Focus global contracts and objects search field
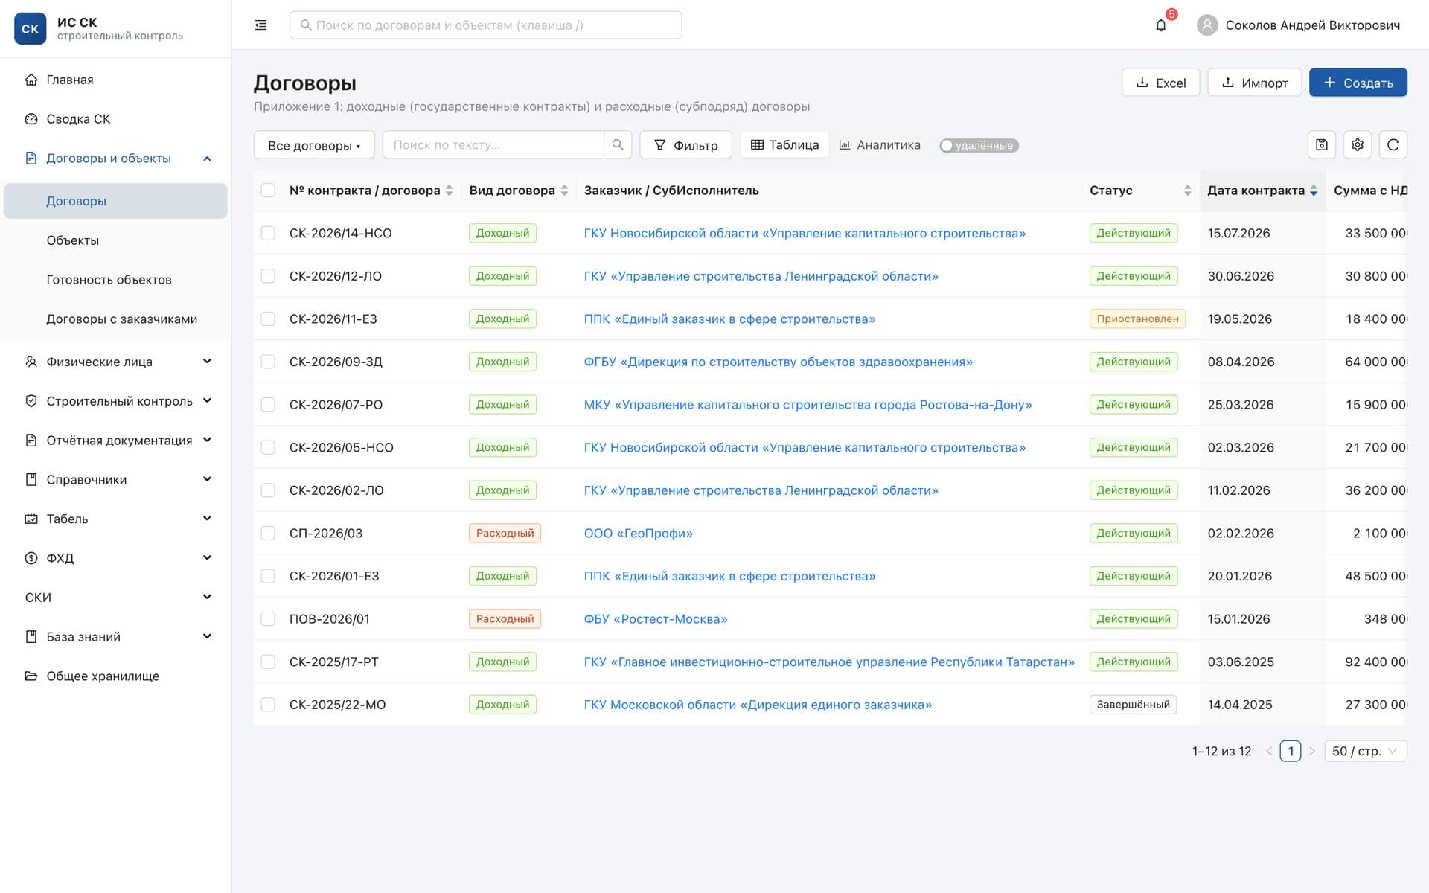Viewport: 1429px width, 893px height. 485,25
